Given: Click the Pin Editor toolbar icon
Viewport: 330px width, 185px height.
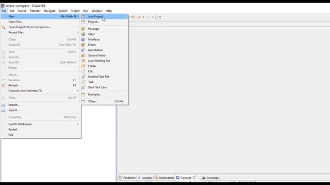Looking at the screenshot, I should click(x=159, y=17).
